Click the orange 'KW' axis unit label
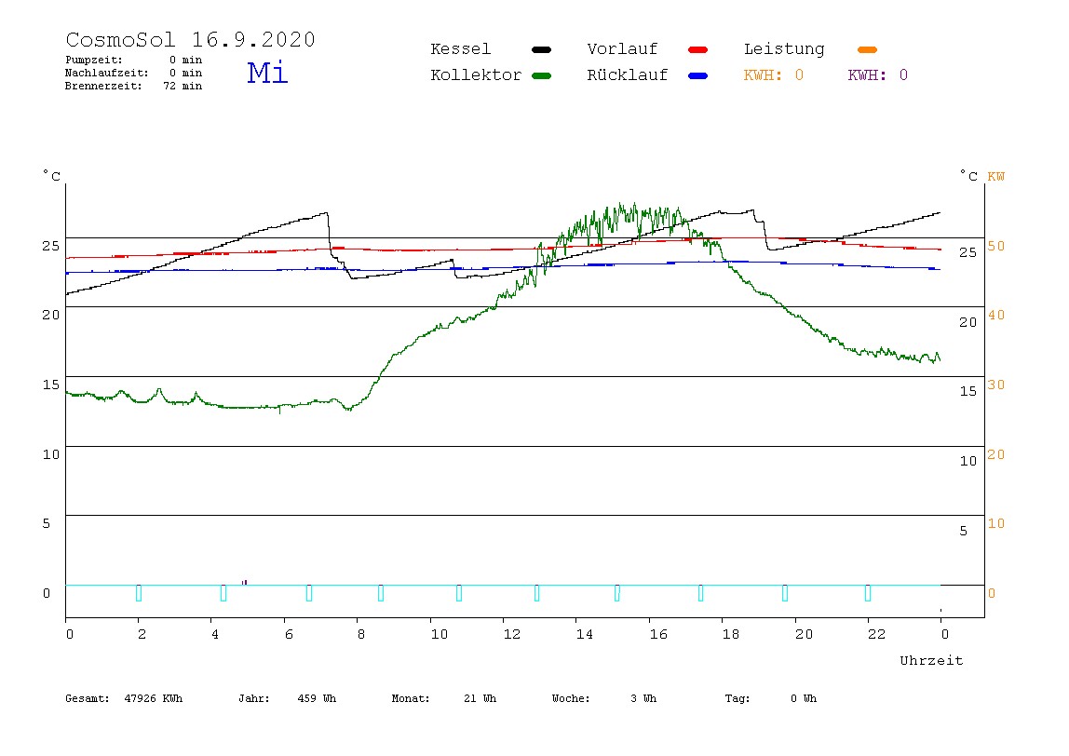 pos(996,177)
